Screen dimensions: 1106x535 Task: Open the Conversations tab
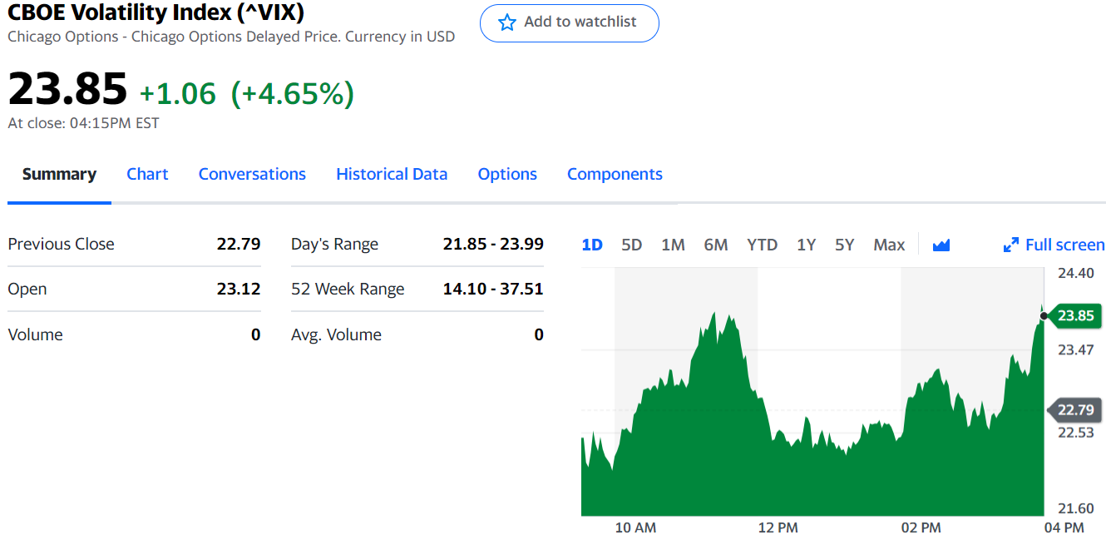252,174
